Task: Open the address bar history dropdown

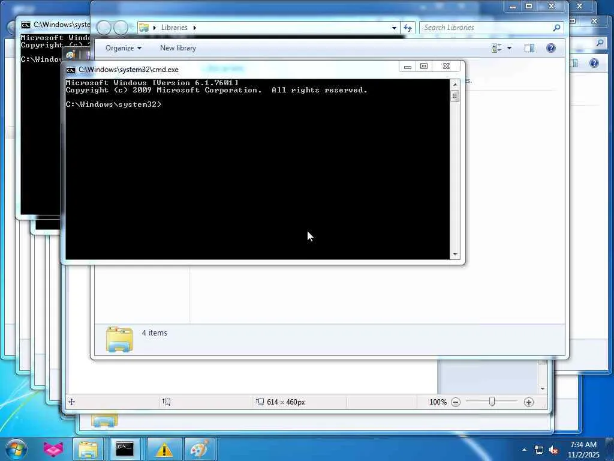Action: coord(394,28)
